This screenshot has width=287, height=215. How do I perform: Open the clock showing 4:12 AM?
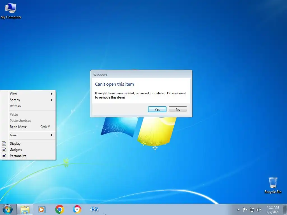coord(272,210)
